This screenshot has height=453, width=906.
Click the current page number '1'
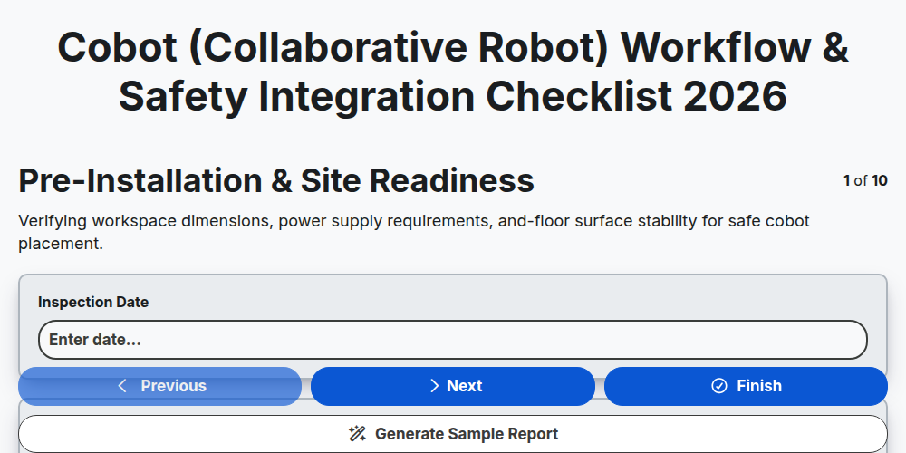(x=846, y=181)
